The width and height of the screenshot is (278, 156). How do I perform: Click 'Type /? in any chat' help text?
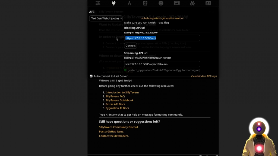pyautogui.click(x=141, y=115)
